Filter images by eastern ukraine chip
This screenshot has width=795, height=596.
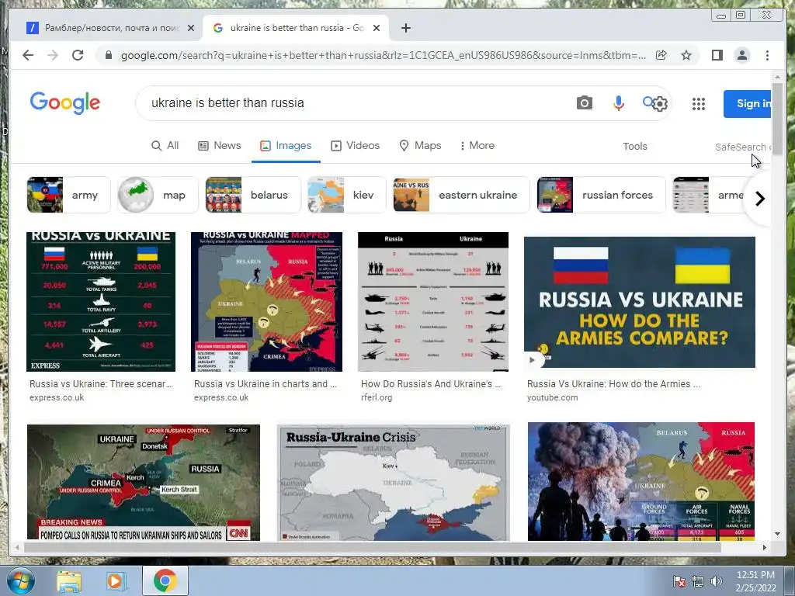[x=461, y=195]
